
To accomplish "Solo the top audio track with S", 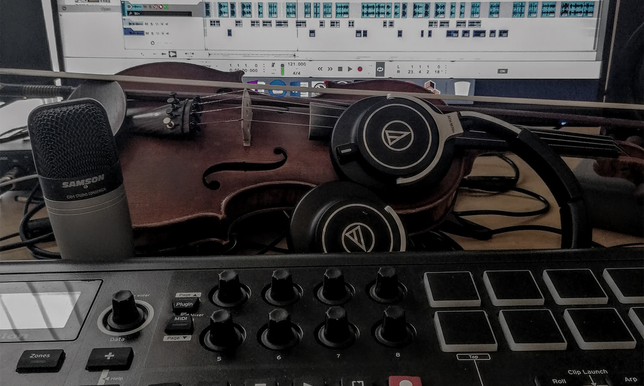I will (x=150, y=7).
